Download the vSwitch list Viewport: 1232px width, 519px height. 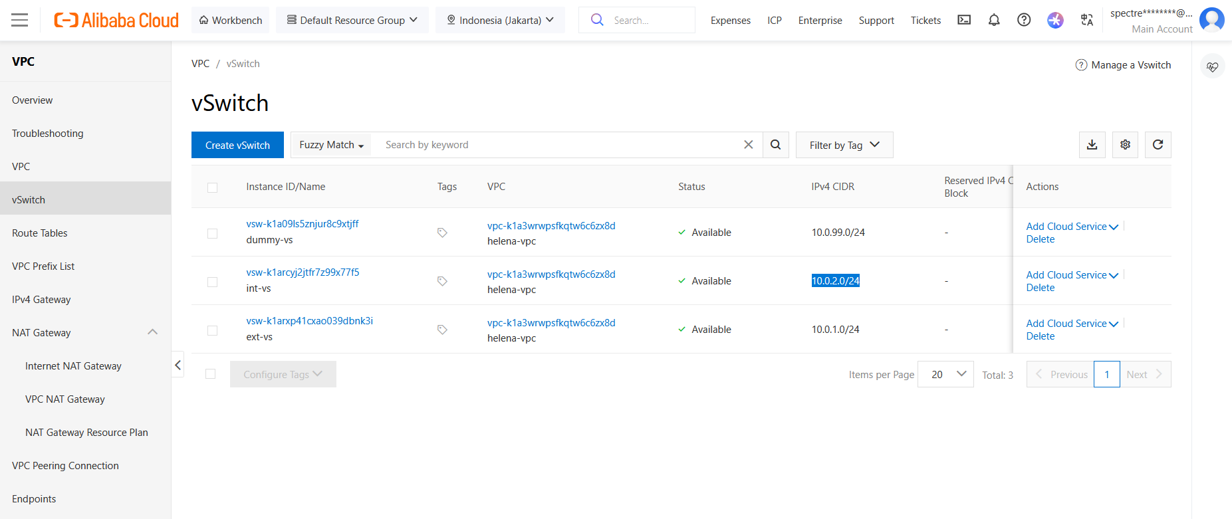click(1092, 145)
